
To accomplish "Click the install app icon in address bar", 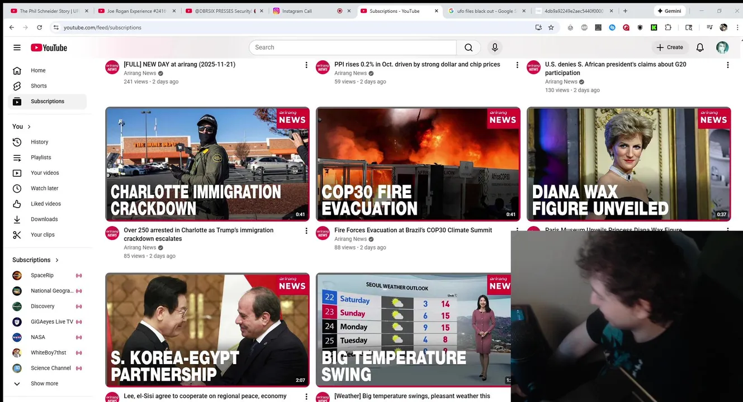I will [538, 27].
